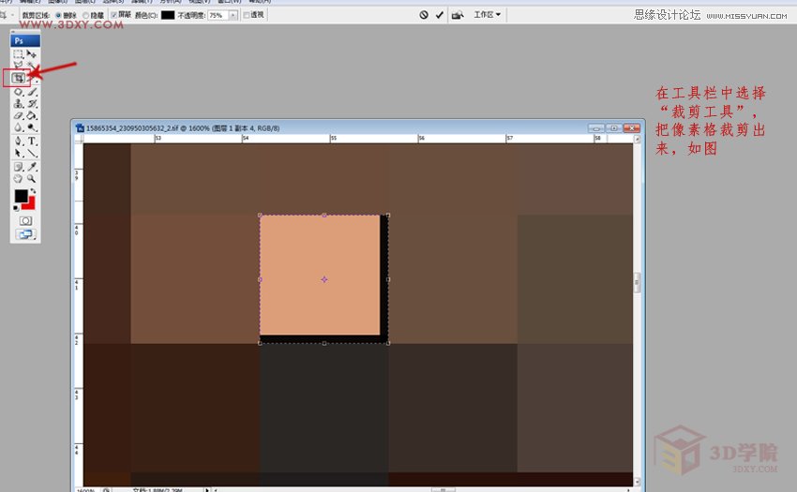Select the Crop tool in toolbox
Image resolution: width=797 pixels, height=492 pixels.
(x=19, y=79)
